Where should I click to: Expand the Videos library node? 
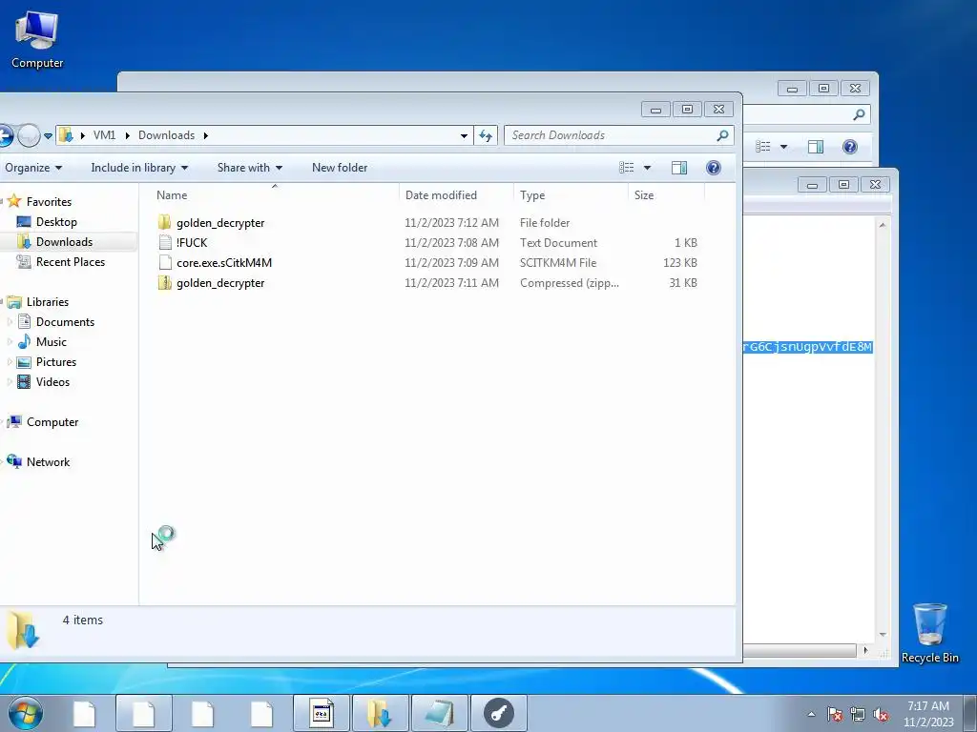[10, 381]
